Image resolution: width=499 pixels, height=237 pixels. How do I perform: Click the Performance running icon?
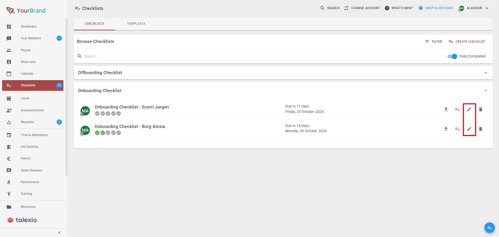pos(9,182)
